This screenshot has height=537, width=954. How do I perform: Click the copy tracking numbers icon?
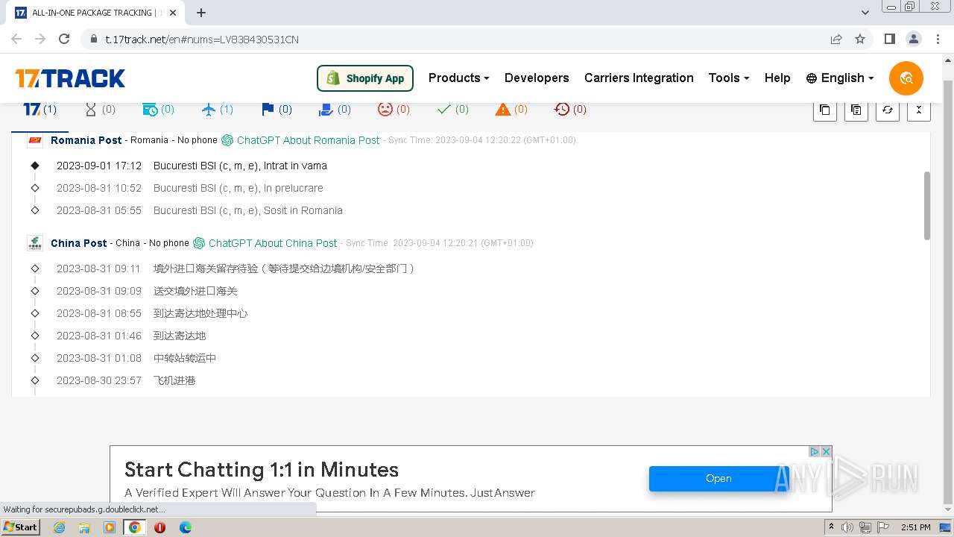click(x=824, y=110)
